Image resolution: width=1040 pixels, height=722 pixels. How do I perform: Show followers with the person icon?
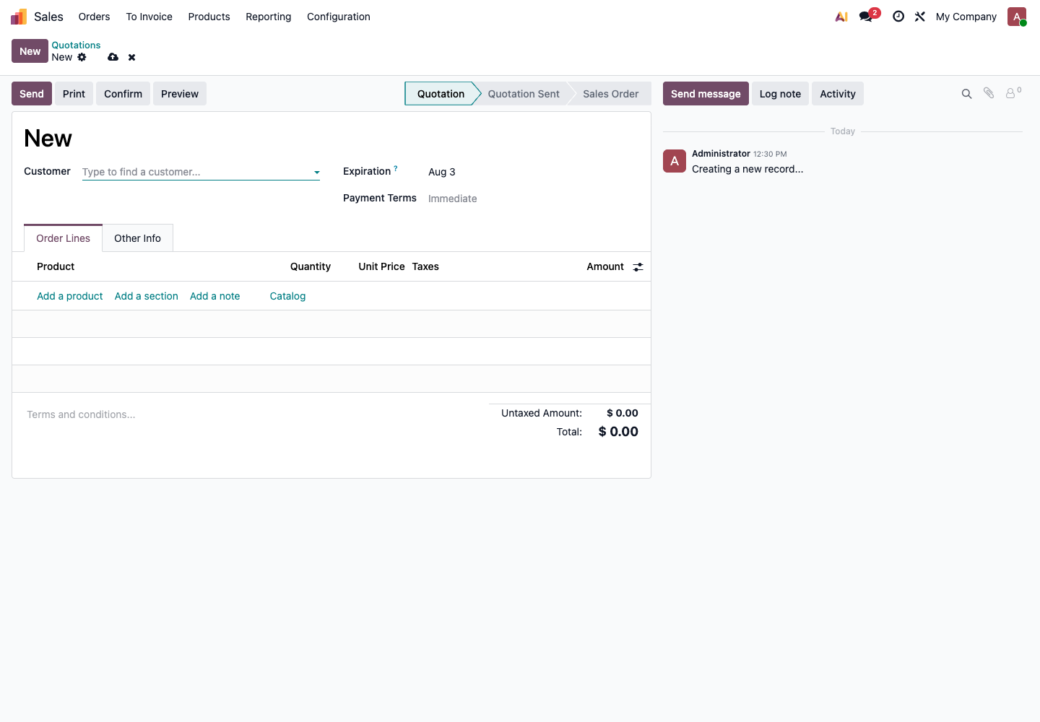coord(1013,93)
